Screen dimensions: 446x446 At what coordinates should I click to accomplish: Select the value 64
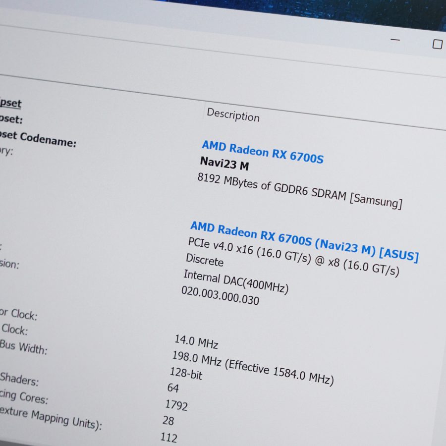173,388
